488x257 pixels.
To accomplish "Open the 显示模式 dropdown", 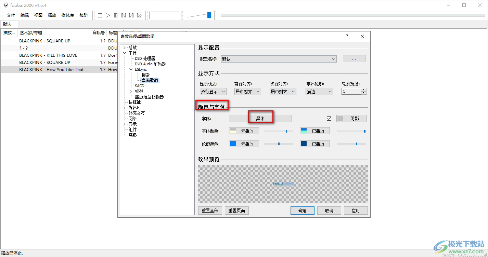I will tap(213, 92).
